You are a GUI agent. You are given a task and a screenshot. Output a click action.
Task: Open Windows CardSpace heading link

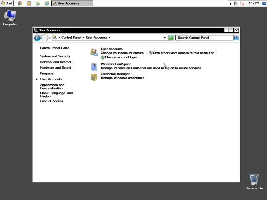116,64
